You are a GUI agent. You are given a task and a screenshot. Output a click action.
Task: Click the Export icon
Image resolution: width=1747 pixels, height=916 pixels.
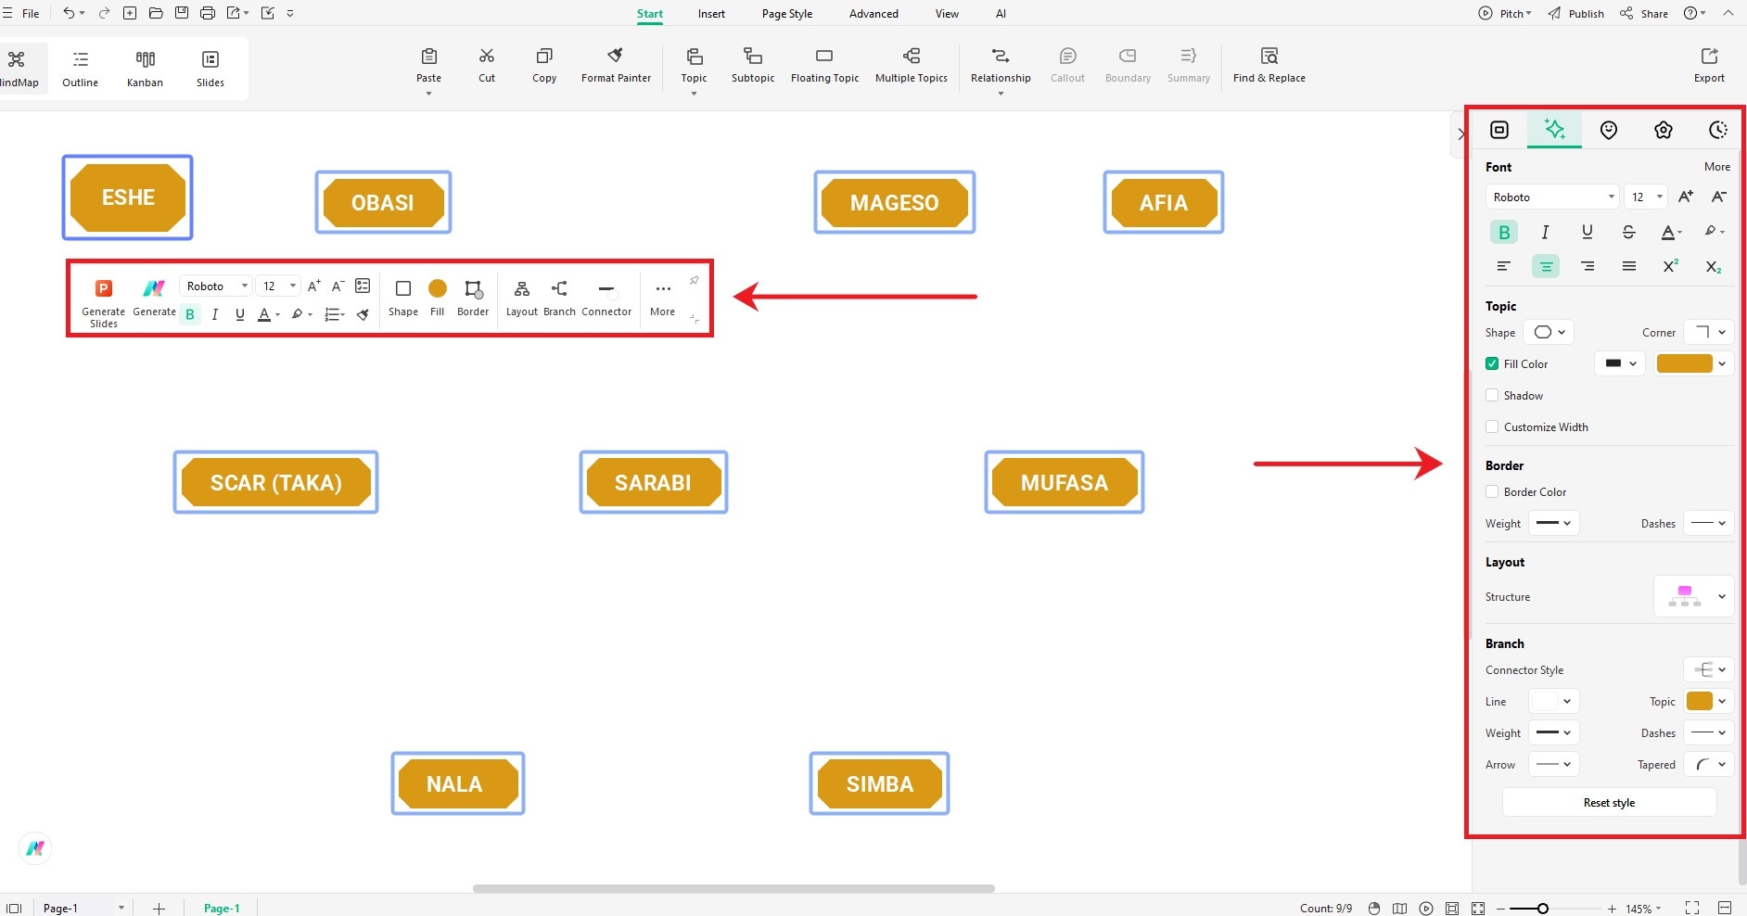1709,57
